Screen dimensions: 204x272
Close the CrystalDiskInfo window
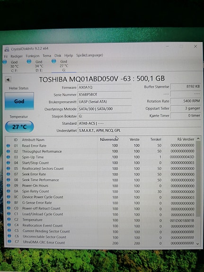[195, 46]
